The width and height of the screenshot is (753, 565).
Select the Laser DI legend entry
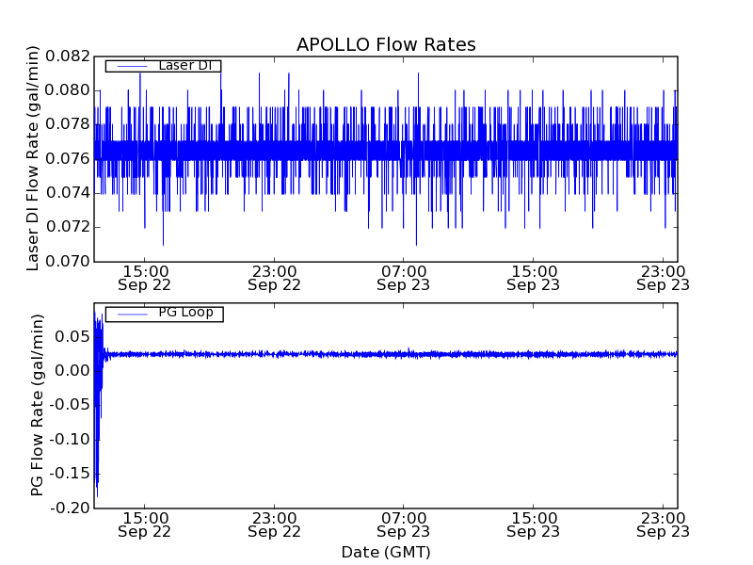[163, 66]
